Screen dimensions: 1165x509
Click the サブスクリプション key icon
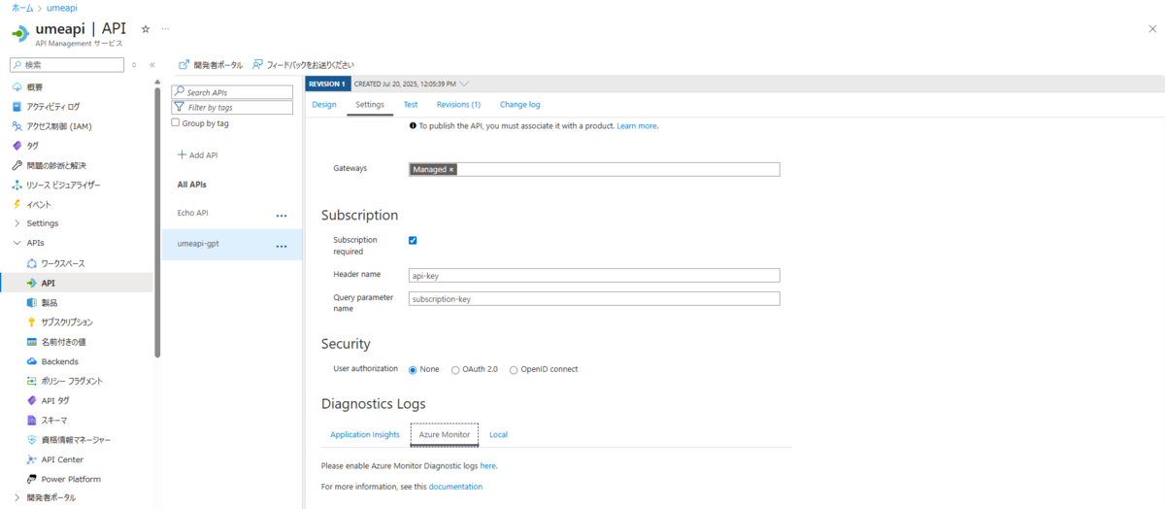(32, 322)
